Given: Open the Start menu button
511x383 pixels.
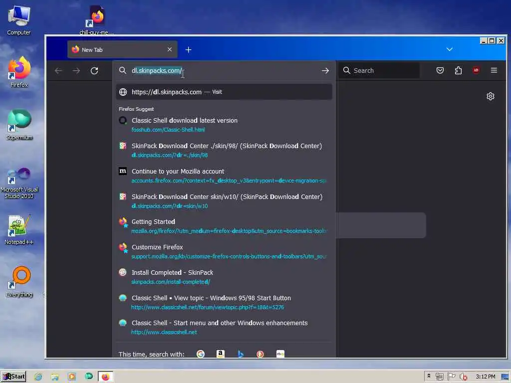Looking at the screenshot, I should tap(13, 377).
